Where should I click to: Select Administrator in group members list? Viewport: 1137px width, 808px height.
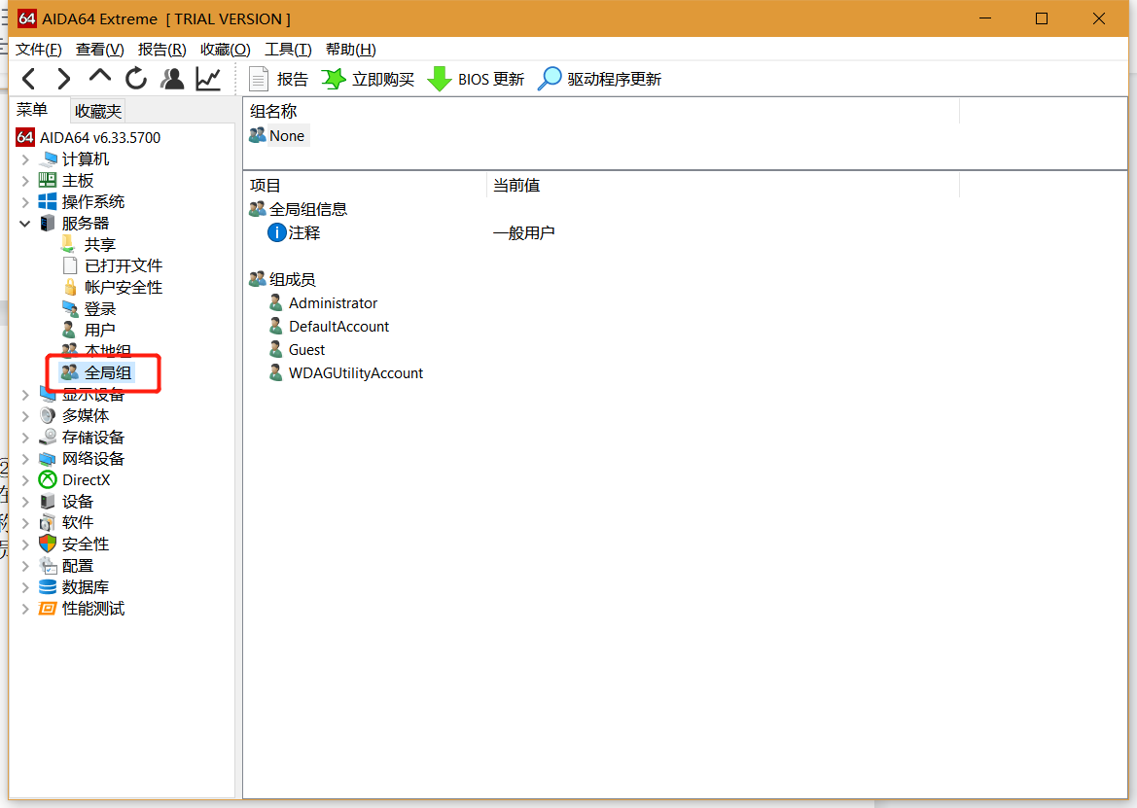pos(333,303)
